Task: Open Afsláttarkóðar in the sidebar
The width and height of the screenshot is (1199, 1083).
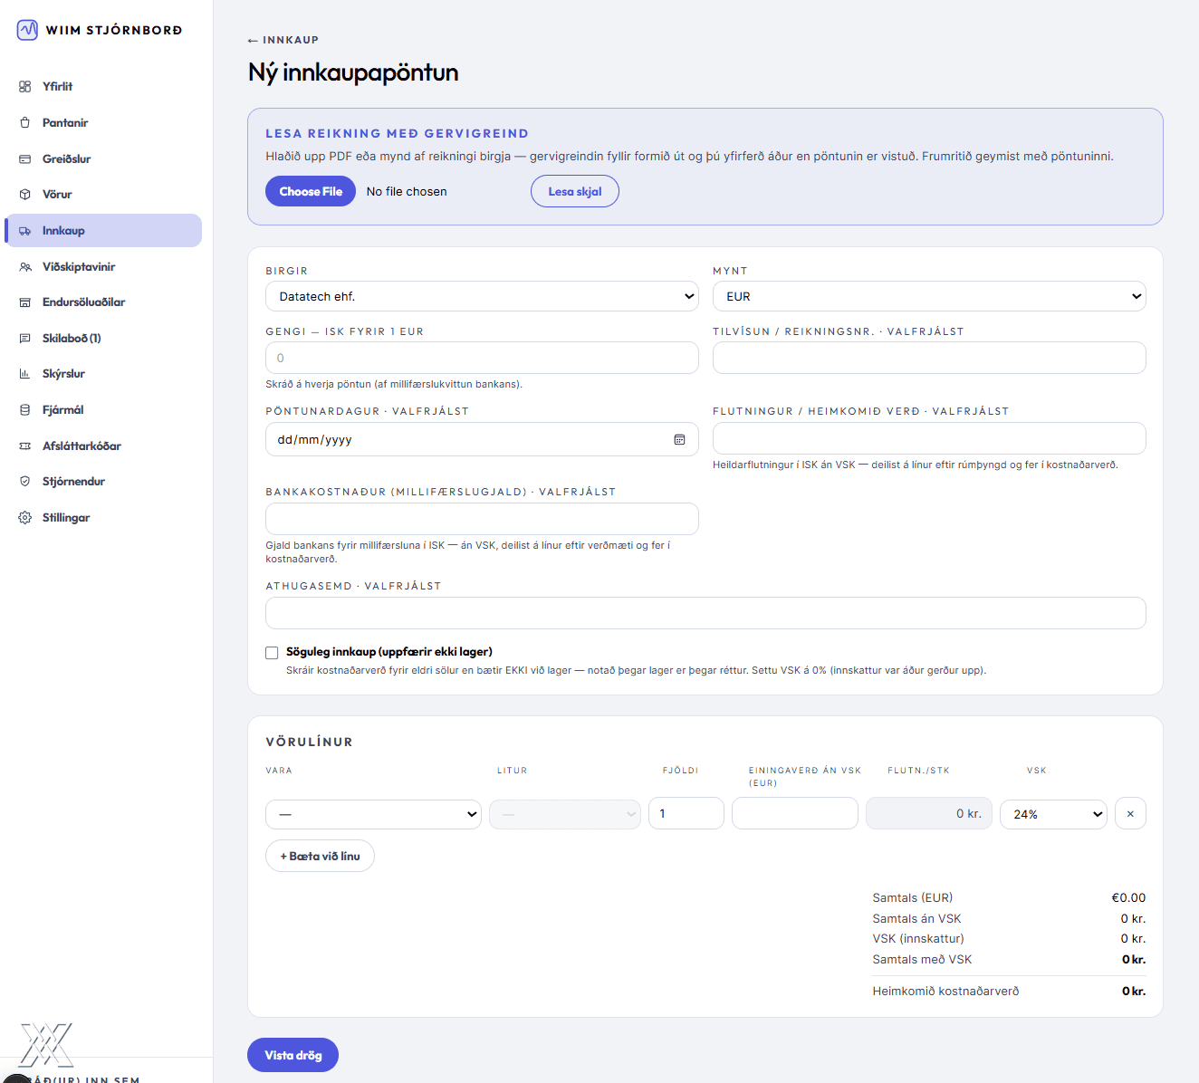Action: pos(103,446)
